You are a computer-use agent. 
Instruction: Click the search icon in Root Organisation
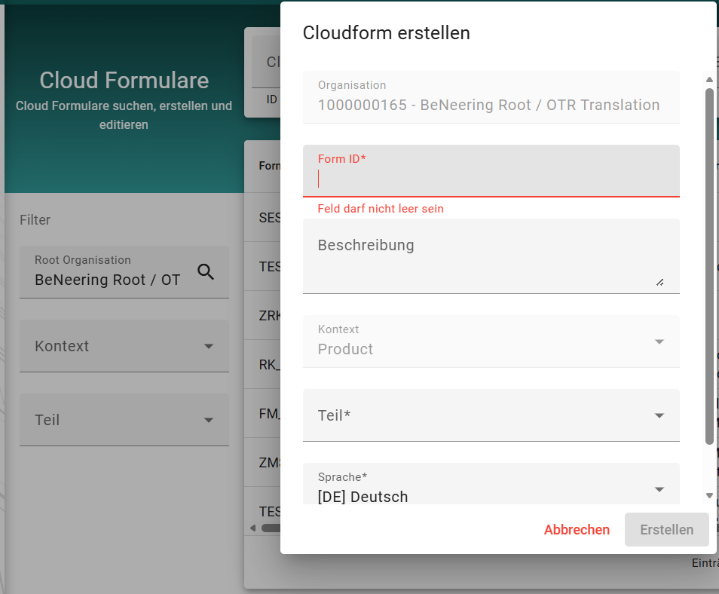tap(206, 272)
